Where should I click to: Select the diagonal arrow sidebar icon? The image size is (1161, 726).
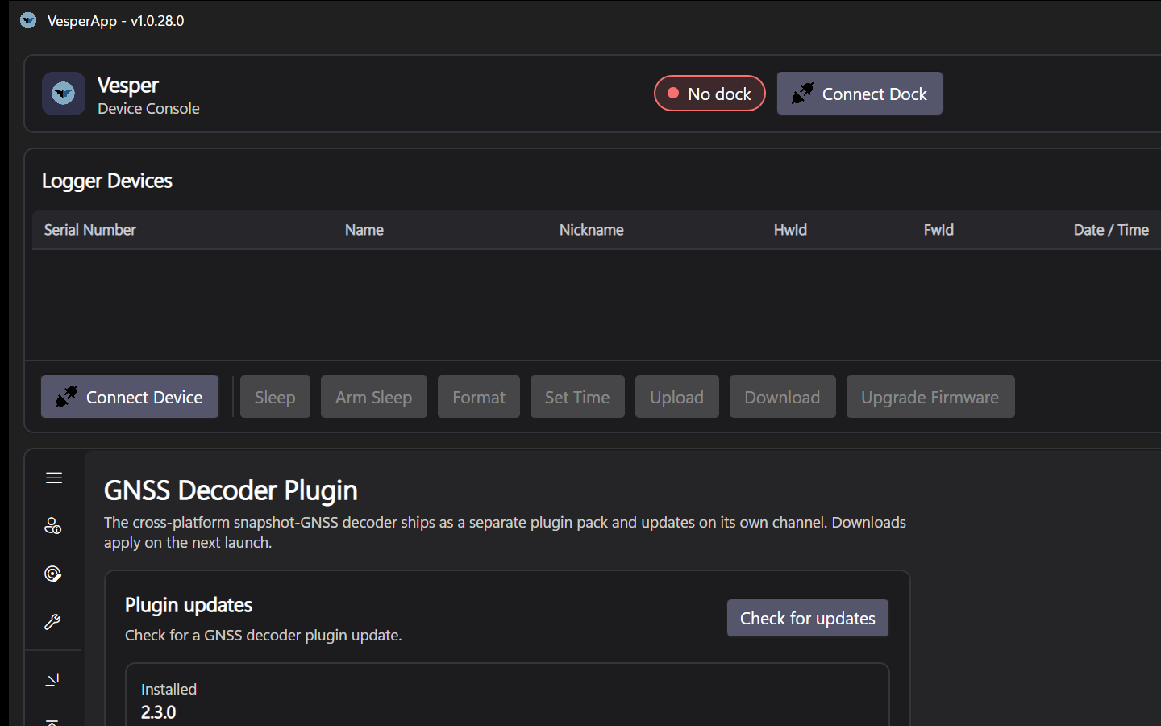pos(53,680)
